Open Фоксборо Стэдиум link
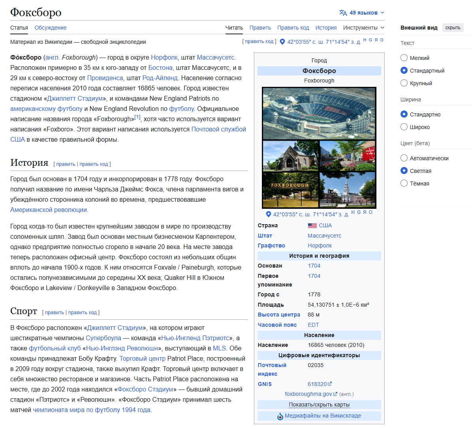Image resolution: width=472 pixels, height=429 pixels. [x=145, y=389]
